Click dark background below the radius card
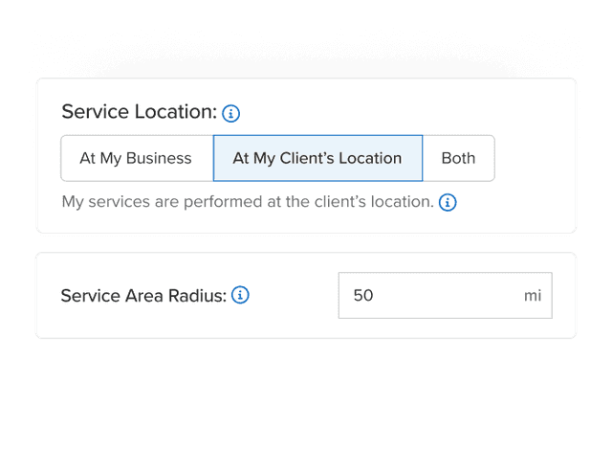The width and height of the screenshot is (612, 451). [306, 393]
